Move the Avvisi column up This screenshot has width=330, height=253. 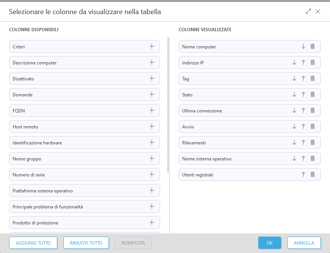pos(303,126)
